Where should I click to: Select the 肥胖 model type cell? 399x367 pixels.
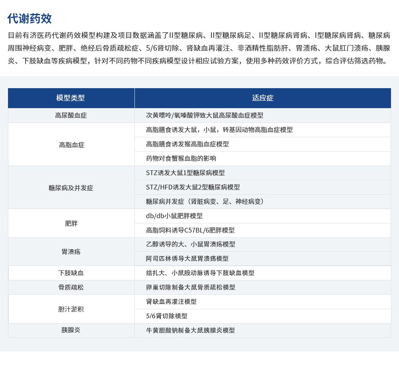pos(71,223)
